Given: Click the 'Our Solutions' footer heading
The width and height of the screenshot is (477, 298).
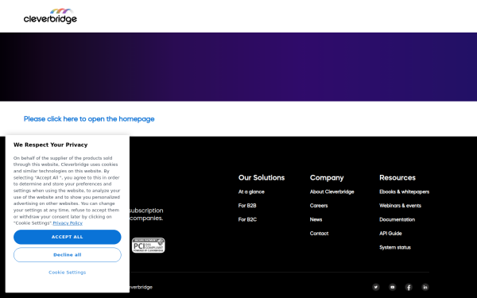Looking at the screenshot, I should 262,177.
